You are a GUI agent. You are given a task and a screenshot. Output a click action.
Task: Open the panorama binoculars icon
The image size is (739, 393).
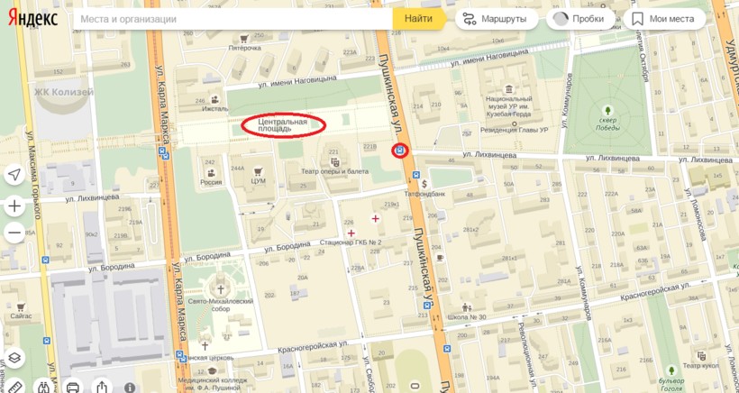tap(43, 388)
